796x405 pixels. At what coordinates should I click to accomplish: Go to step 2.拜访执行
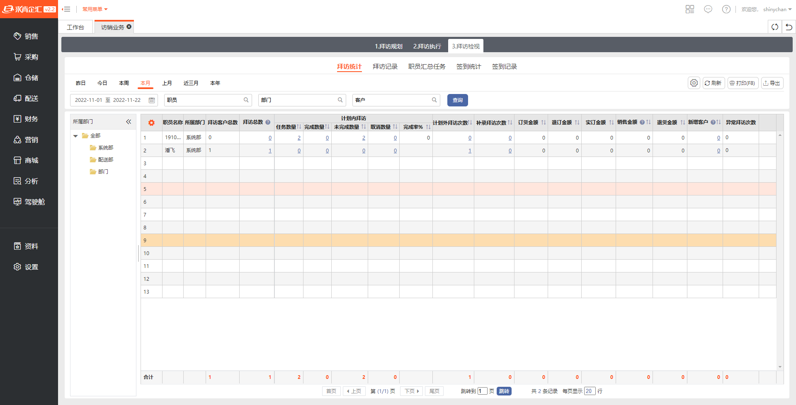point(427,46)
